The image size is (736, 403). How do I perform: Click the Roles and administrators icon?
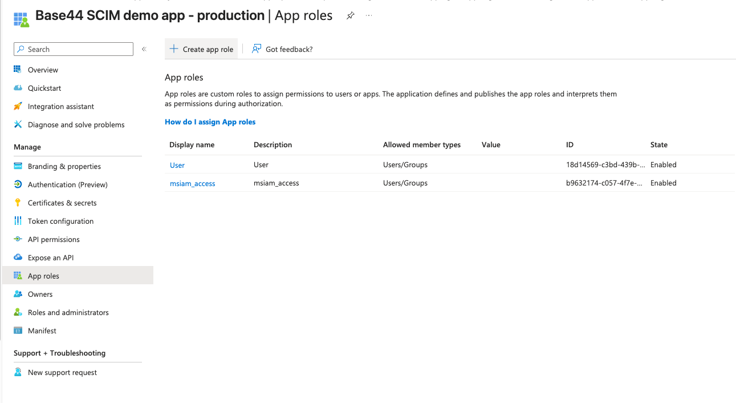pos(18,312)
